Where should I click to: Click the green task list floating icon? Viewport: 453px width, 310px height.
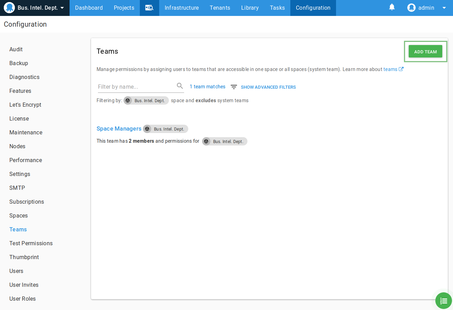pyautogui.click(x=444, y=301)
